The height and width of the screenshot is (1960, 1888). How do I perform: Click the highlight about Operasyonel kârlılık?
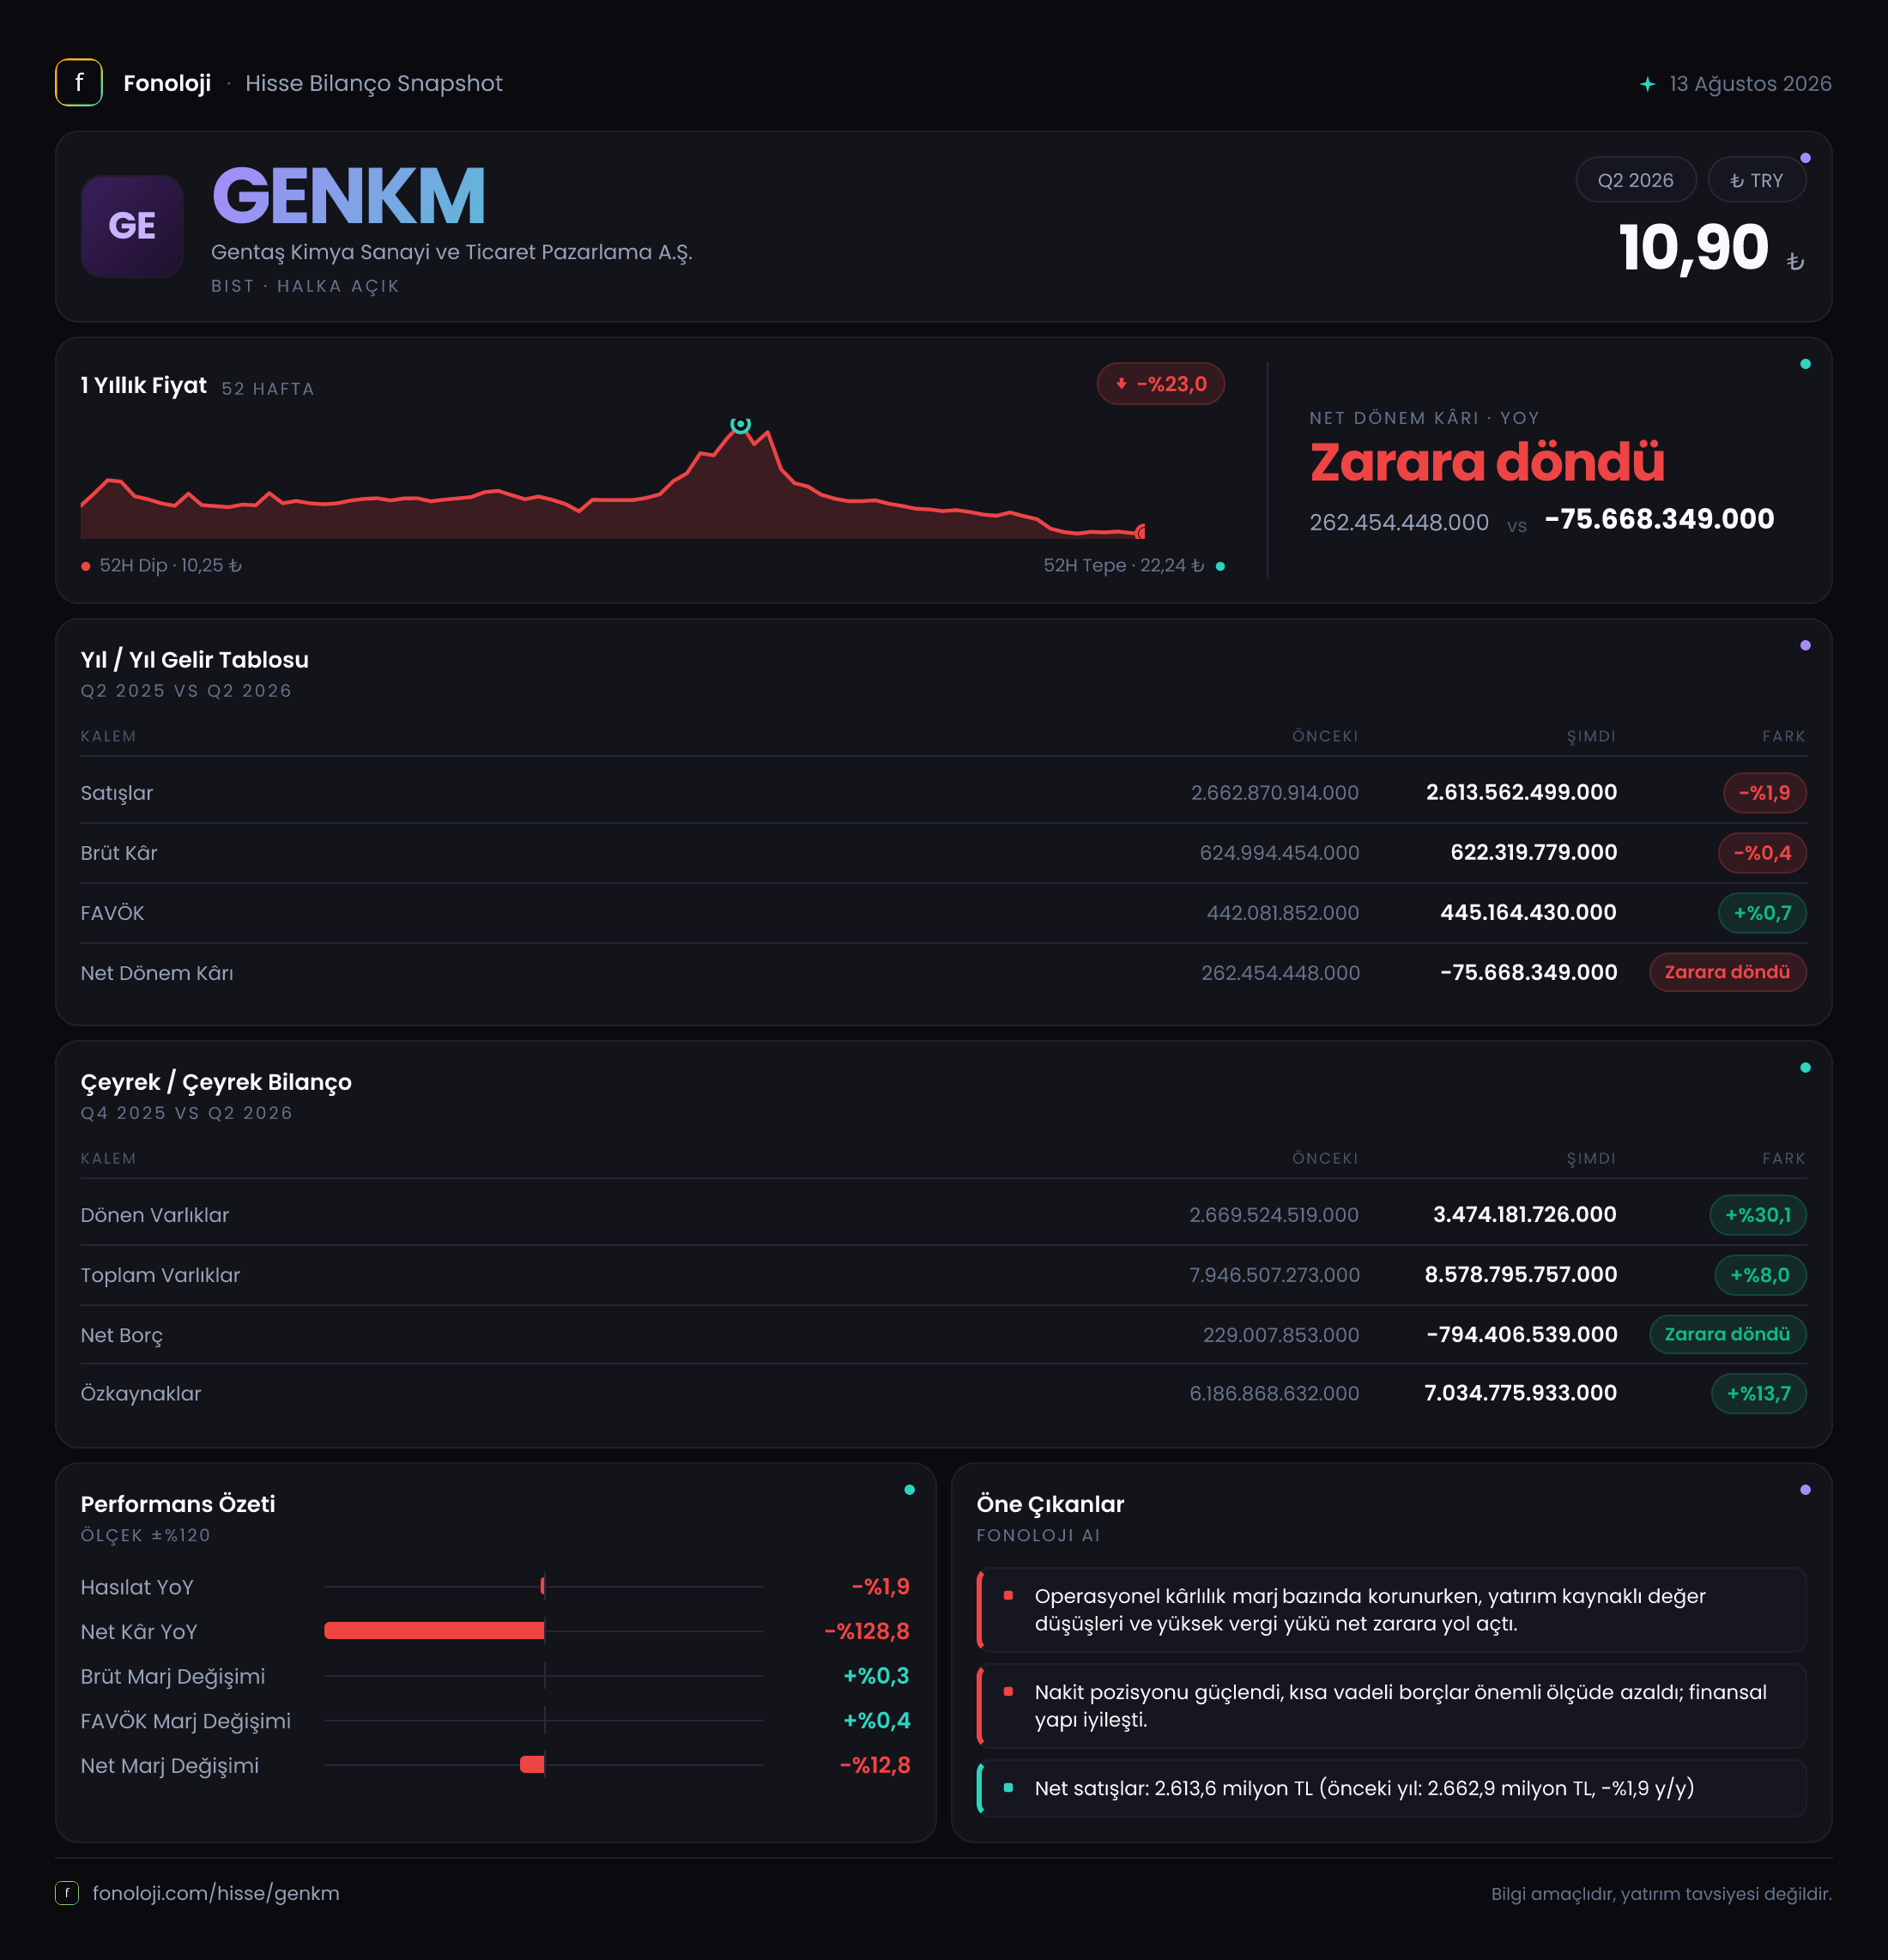[1391, 1610]
